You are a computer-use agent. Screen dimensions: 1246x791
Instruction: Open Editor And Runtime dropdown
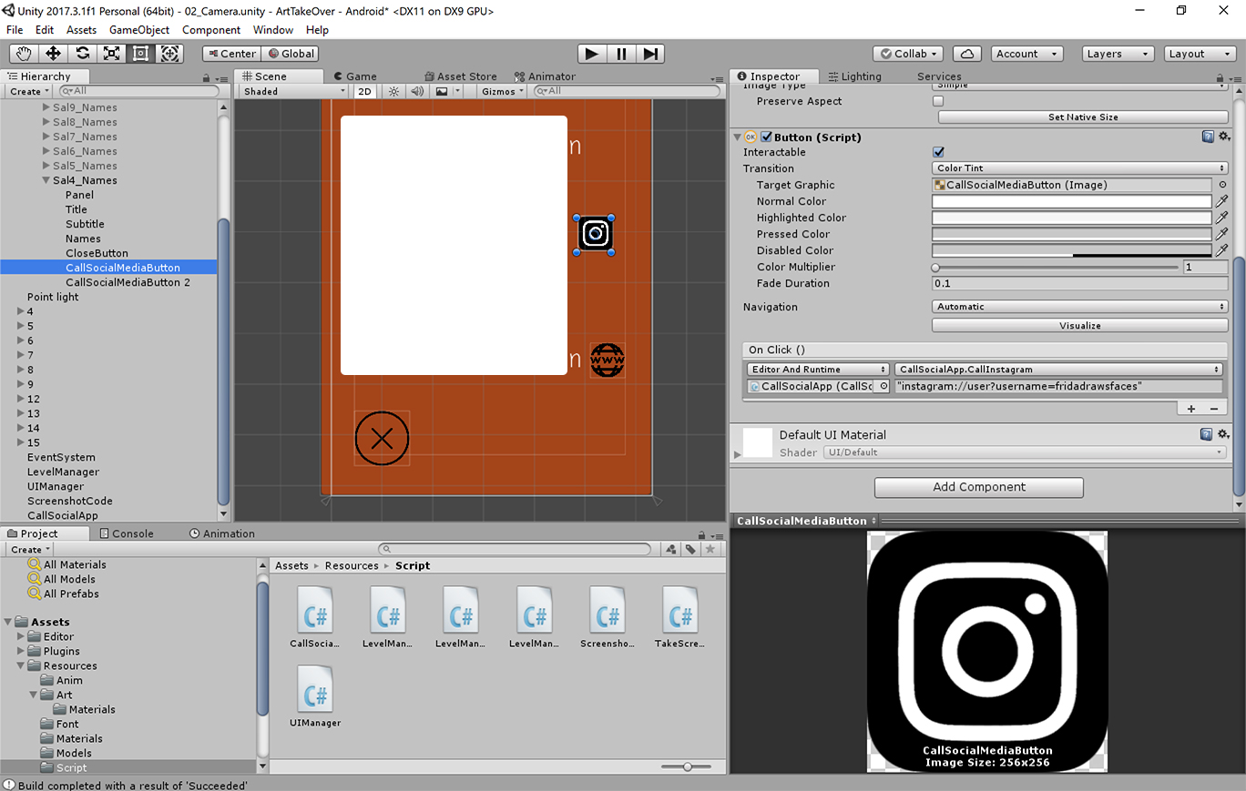818,370
